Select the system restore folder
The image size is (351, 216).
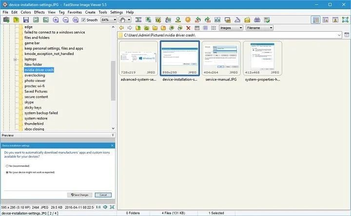[36, 118]
